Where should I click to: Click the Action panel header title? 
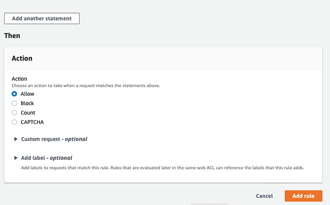click(x=22, y=58)
